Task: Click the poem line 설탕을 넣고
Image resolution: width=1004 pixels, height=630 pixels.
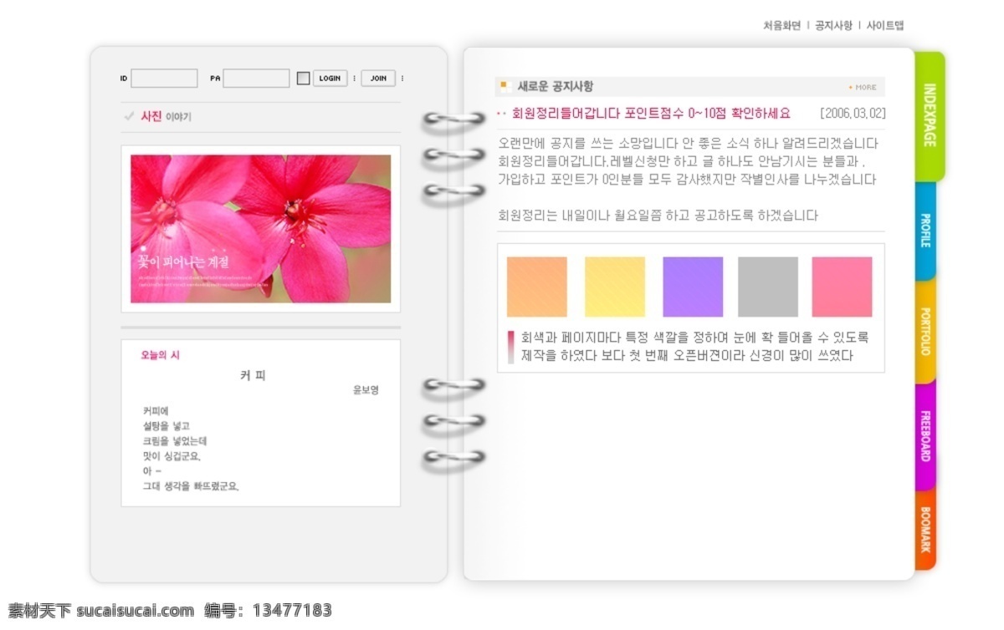Action: tap(166, 425)
